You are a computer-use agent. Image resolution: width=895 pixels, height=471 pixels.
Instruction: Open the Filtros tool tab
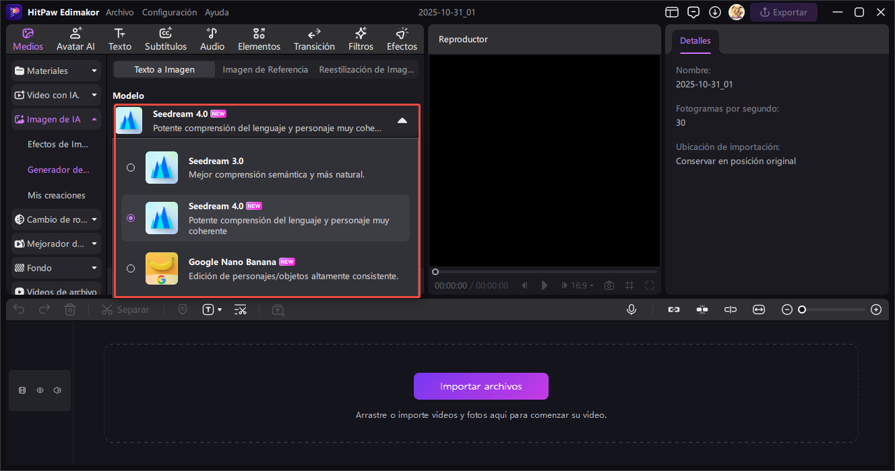click(x=361, y=40)
